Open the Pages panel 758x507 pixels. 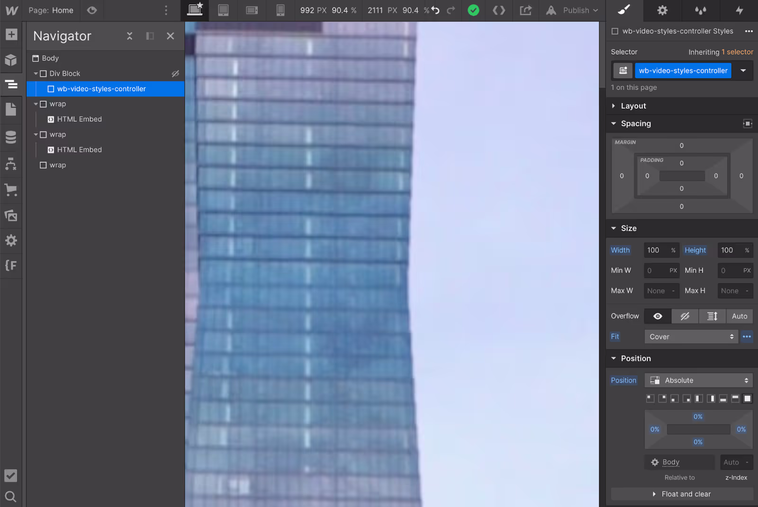[11, 109]
